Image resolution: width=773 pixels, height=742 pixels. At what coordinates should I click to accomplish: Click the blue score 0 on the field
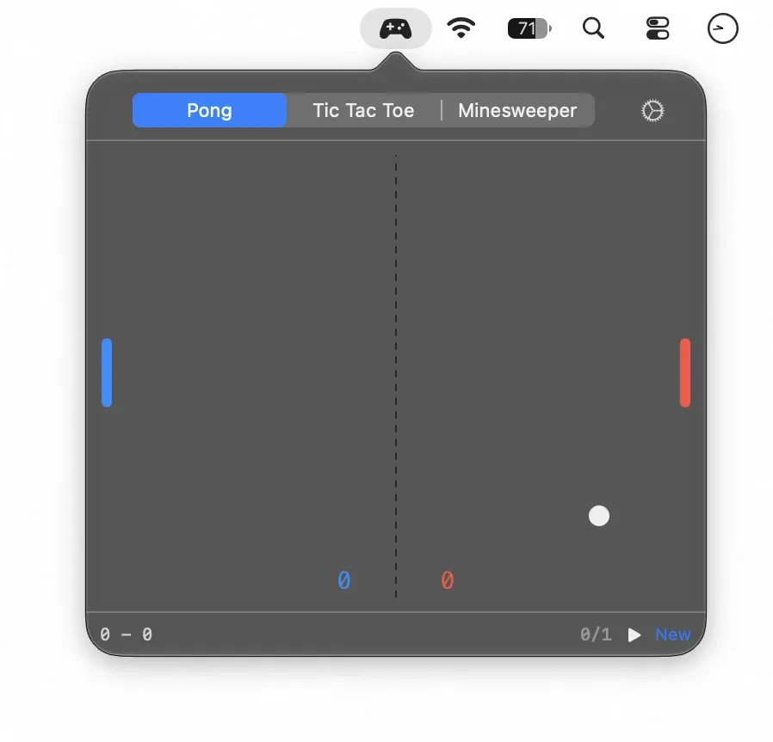click(x=344, y=580)
